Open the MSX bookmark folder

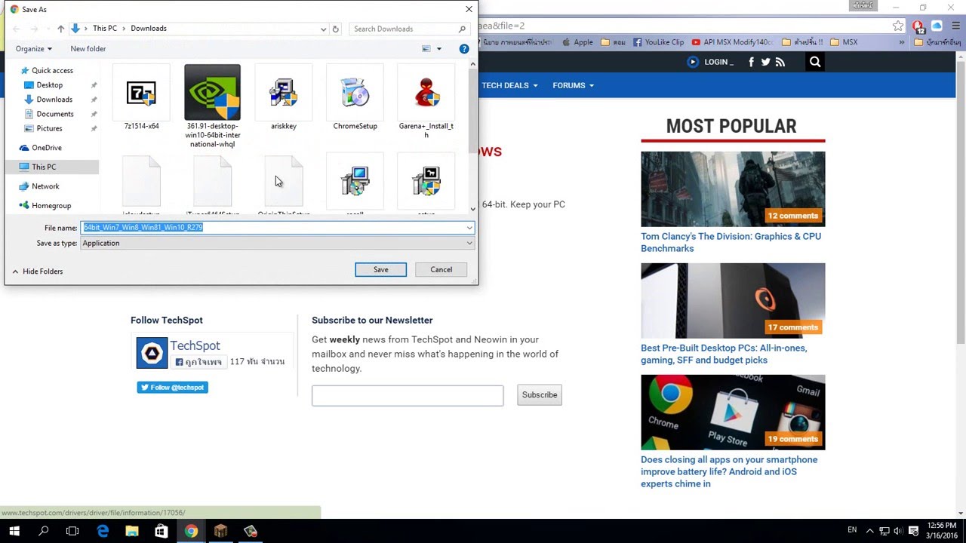point(843,42)
